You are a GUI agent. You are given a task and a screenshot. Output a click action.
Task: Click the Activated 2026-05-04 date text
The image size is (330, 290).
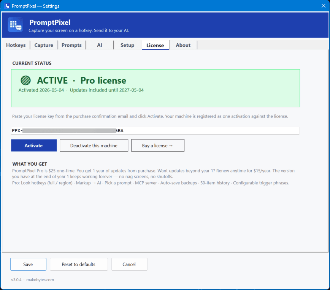(x=41, y=90)
